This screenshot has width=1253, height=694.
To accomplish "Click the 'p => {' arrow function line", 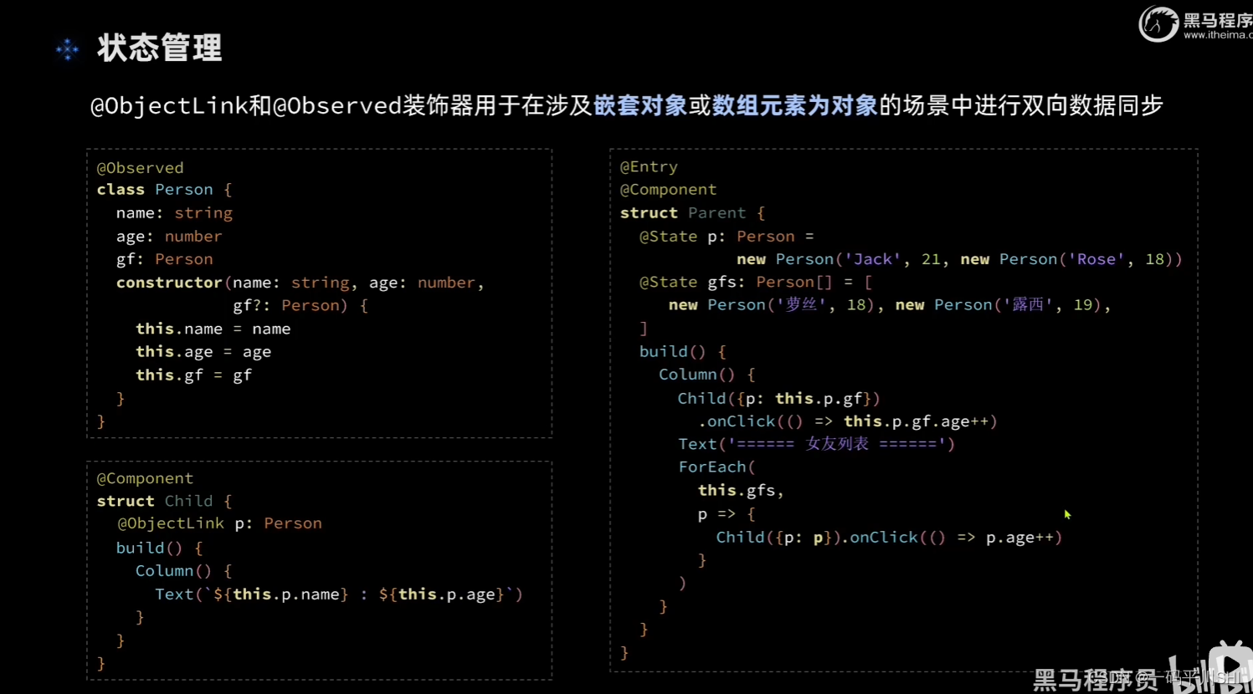I will coord(727,514).
